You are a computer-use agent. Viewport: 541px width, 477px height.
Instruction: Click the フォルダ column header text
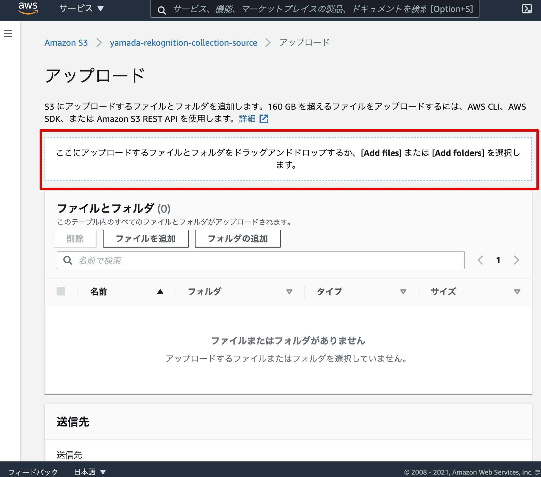pyautogui.click(x=205, y=292)
